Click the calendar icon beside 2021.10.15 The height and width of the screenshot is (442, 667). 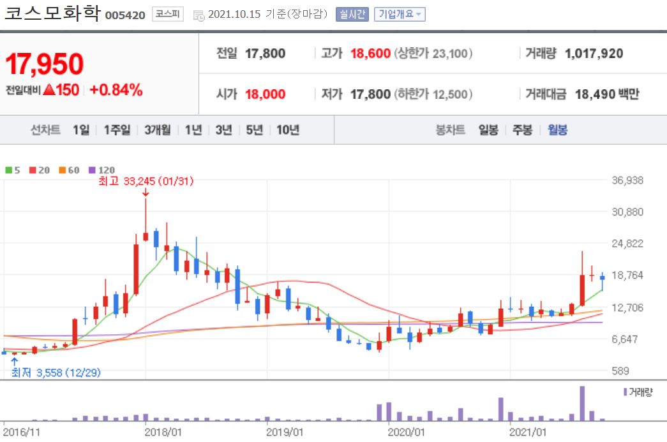199,15
